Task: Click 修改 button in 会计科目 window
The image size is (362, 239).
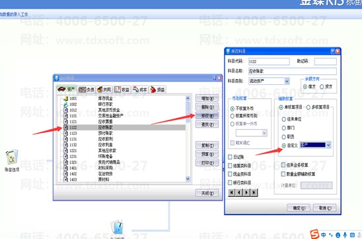Action: coord(207,116)
